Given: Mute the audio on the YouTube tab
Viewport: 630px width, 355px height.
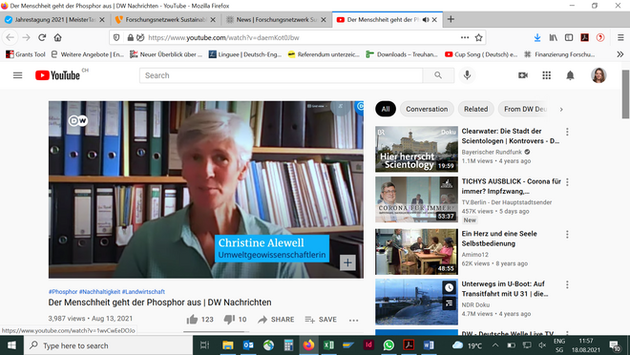Looking at the screenshot, I should tap(426, 19).
